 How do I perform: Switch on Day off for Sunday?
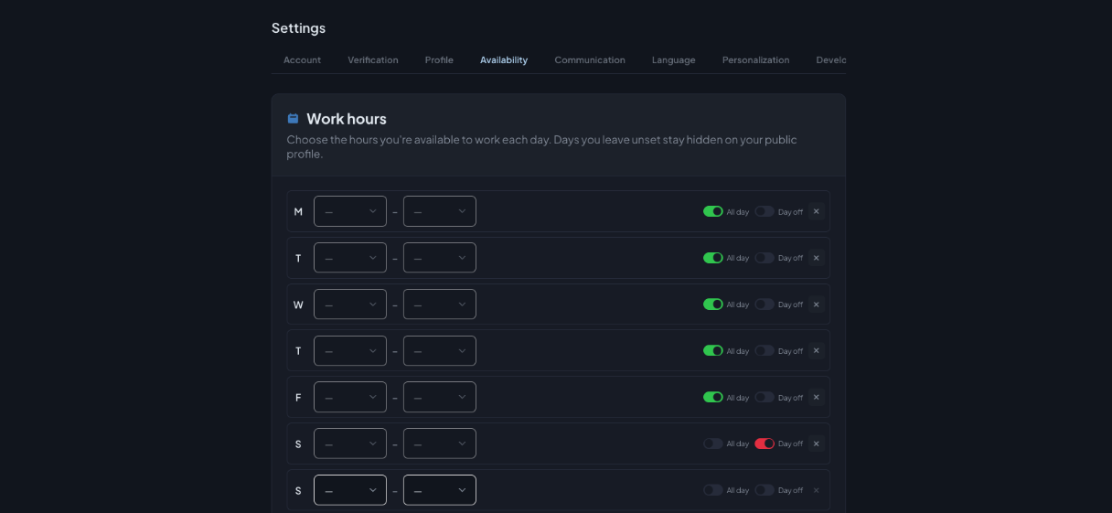tap(764, 490)
